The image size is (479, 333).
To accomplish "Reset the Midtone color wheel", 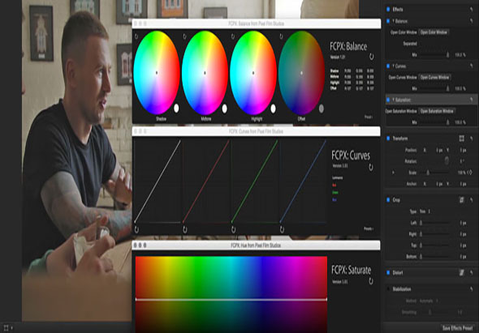I will [x=184, y=36].
